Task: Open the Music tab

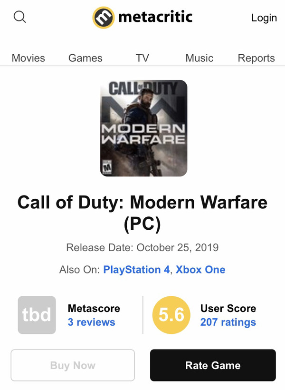Action: pos(199,58)
